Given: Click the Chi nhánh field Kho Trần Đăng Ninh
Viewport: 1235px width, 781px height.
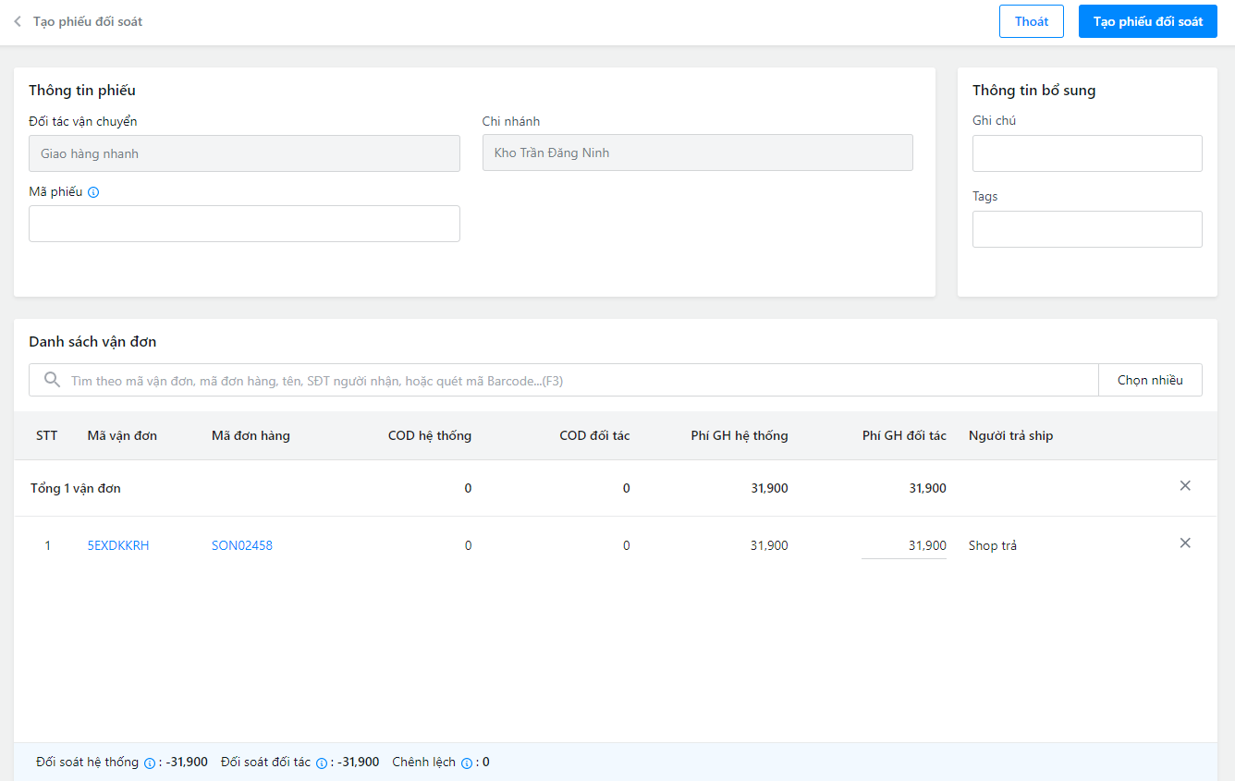Looking at the screenshot, I should pyautogui.click(x=697, y=153).
